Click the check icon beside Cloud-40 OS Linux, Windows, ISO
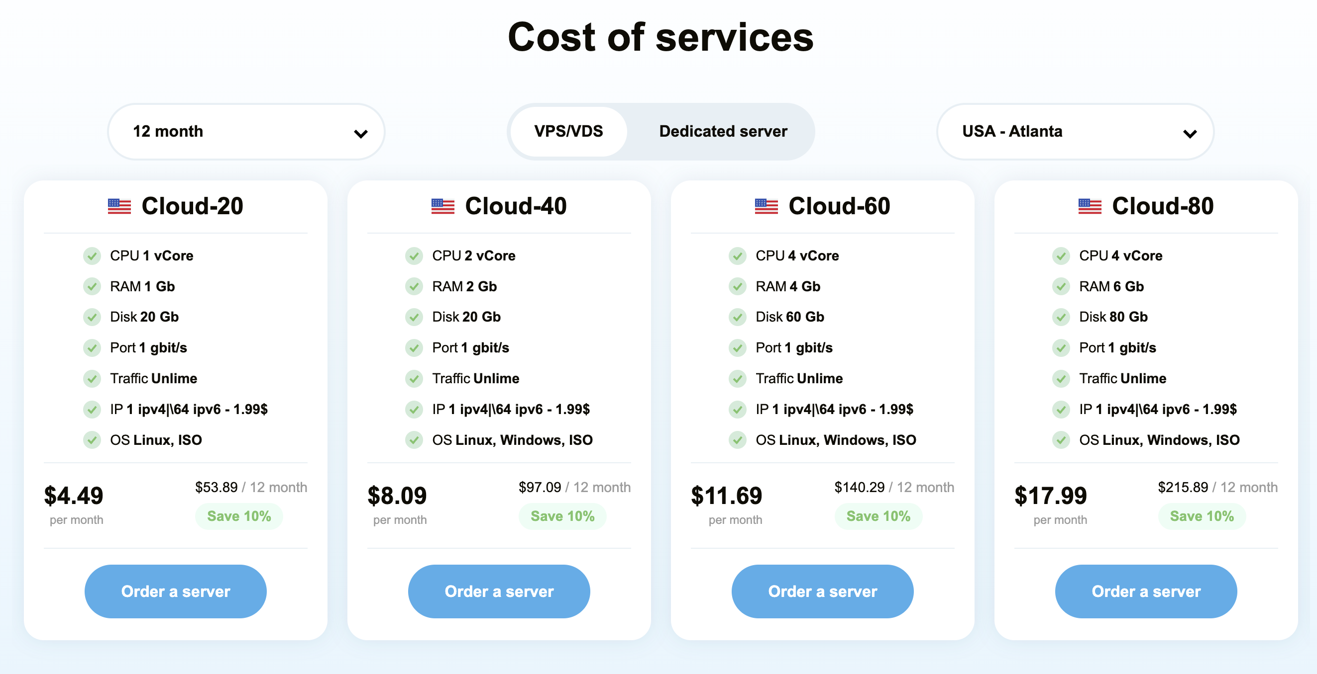 pyautogui.click(x=414, y=439)
